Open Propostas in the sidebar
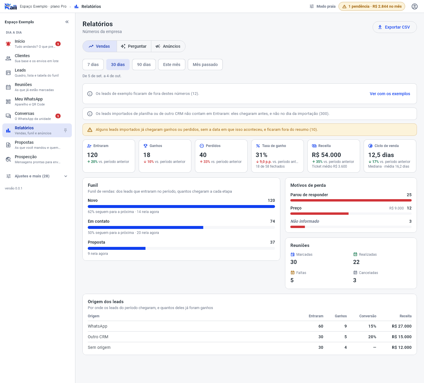The height and width of the screenshot is (383, 424). [37, 145]
